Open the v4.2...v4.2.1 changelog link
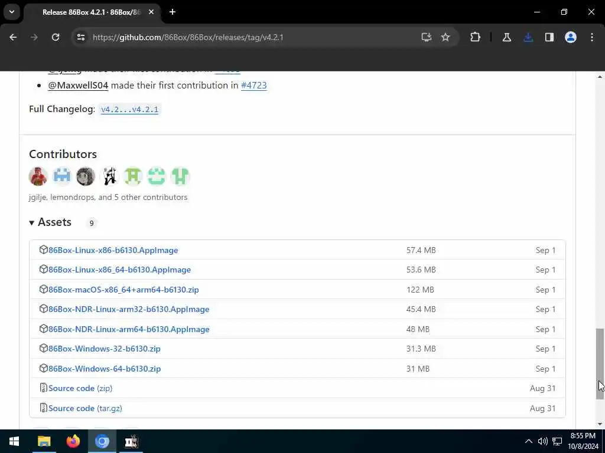Image resolution: width=605 pixels, height=453 pixels. pos(129,109)
